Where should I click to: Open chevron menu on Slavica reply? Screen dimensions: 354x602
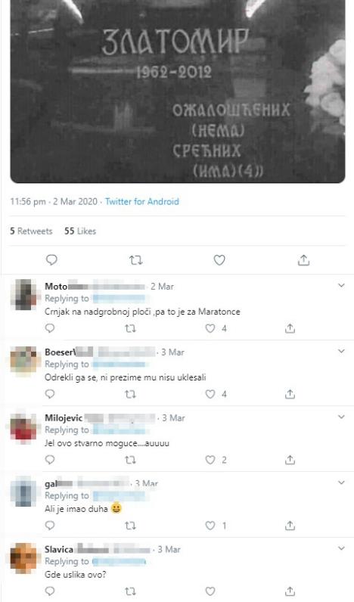pos(341,548)
